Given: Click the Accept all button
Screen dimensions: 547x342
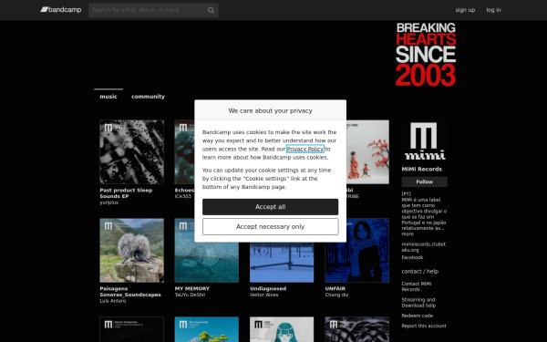Looking at the screenshot, I should pos(271,207).
